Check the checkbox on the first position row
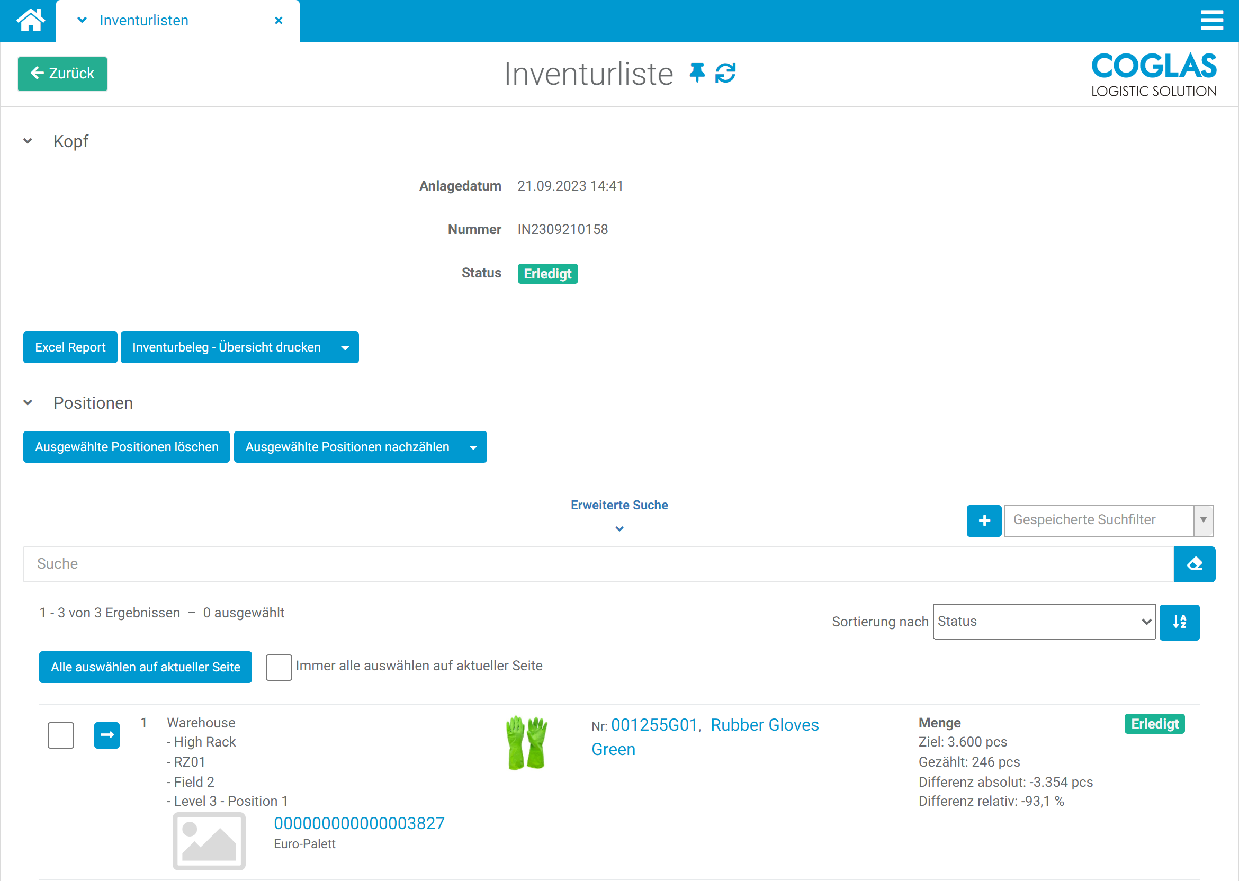1239x881 pixels. (60, 735)
